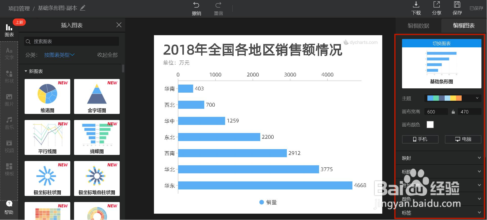Image resolution: width=487 pixels, height=220 pixels.
Task: Click the chart list scrollbar
Action: [123, 68]
